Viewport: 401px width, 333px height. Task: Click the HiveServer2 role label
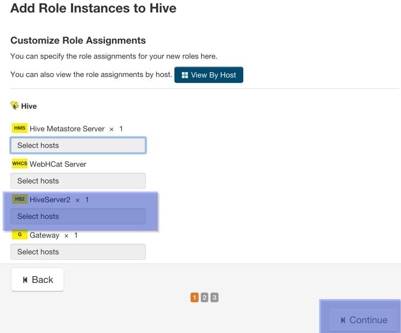pos(50,200)
